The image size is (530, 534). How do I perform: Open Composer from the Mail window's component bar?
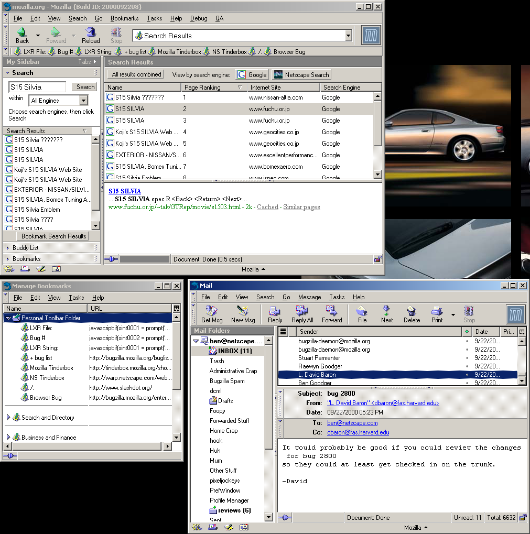coord(229,527)
